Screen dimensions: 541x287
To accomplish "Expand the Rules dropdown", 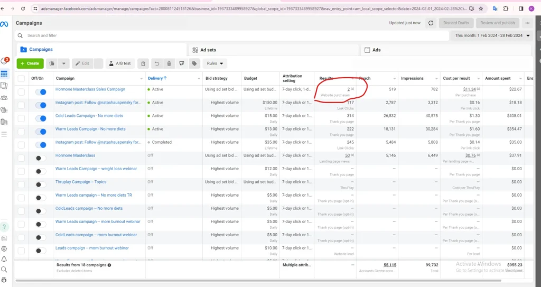I will [215, 63].
